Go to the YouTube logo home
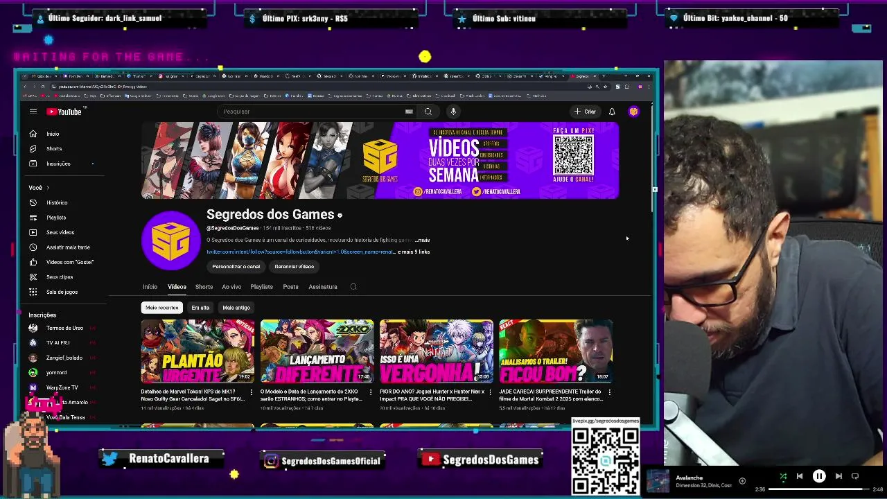 (64, 112)
